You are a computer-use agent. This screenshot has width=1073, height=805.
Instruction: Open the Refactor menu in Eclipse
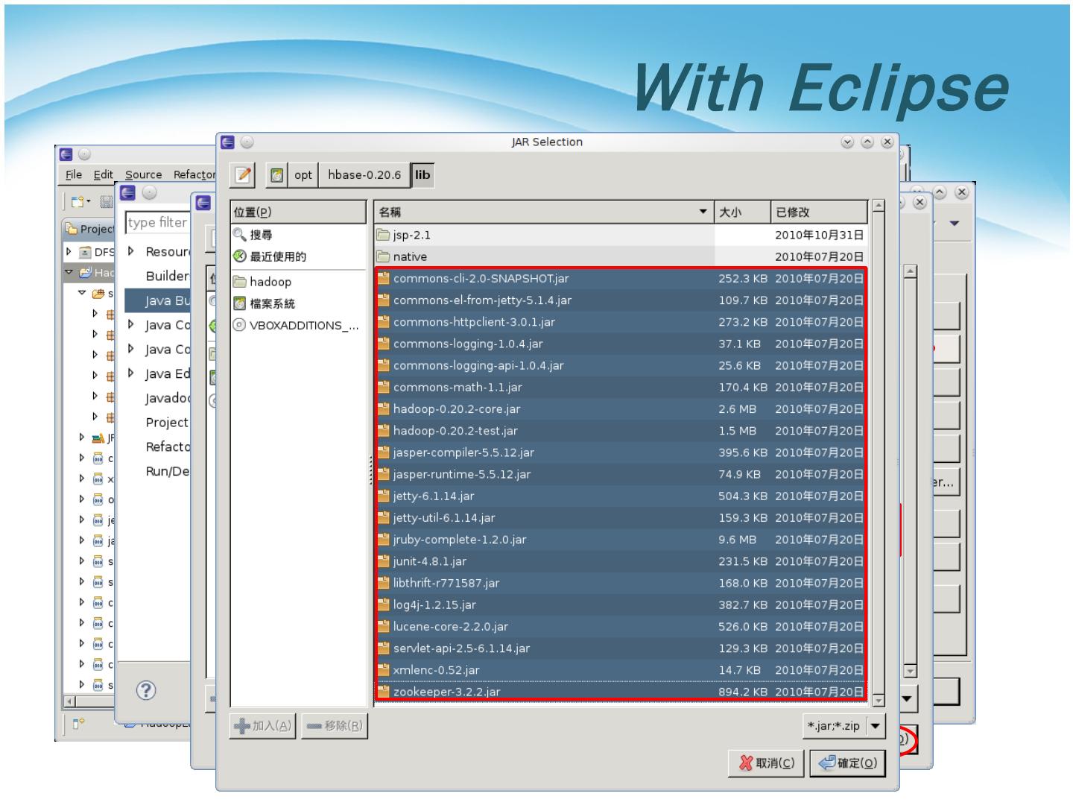194,174
